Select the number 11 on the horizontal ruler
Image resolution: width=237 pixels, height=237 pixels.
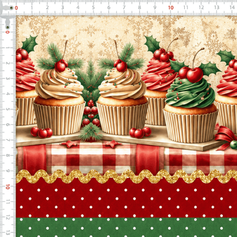pyautogui.click(x=186, y=8)
